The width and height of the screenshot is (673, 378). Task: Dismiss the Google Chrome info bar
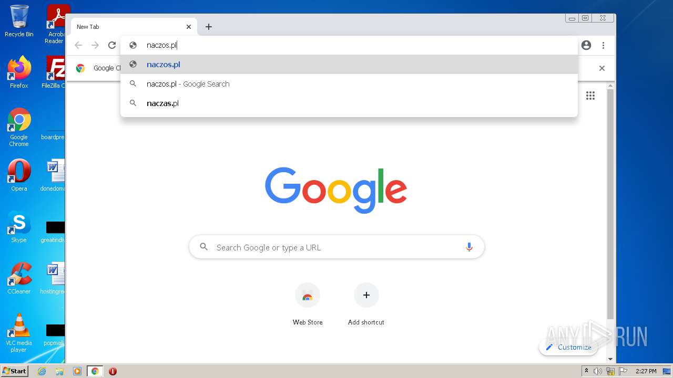coord(602,68)
